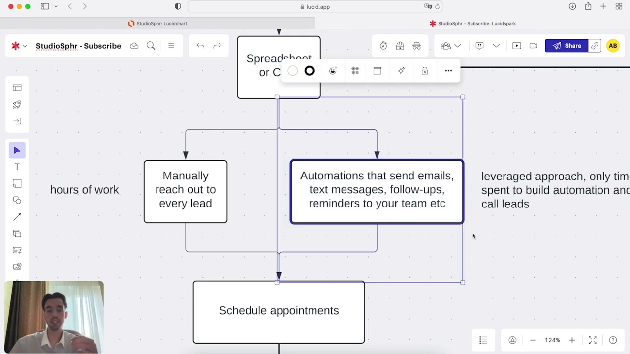
Task: Click the accessibility icon near zoom controls
Action: coord(512,340)
